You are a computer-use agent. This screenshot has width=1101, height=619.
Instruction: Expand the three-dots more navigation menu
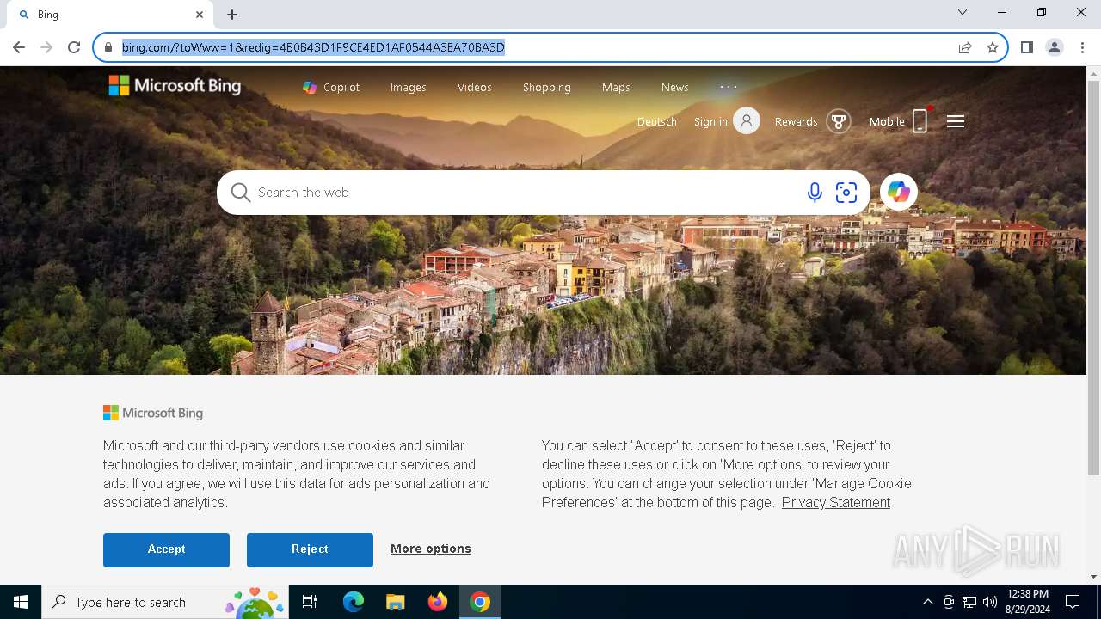pos(729,87)
